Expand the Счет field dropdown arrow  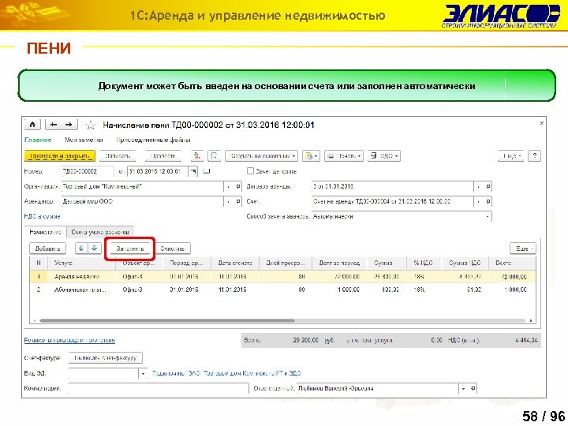point(478,201)
